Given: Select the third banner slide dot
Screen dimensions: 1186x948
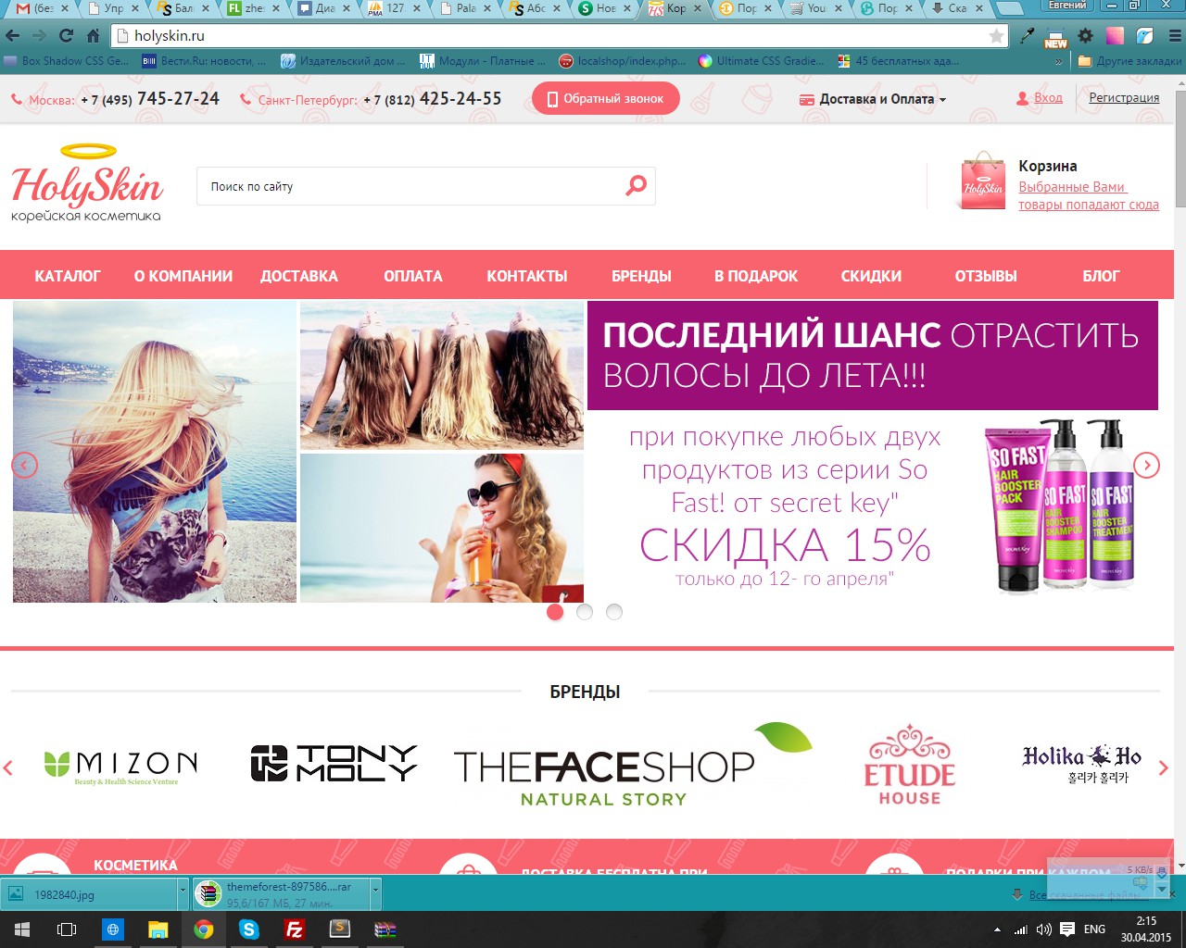Looking at the screenshot, I should click(614, 612).
